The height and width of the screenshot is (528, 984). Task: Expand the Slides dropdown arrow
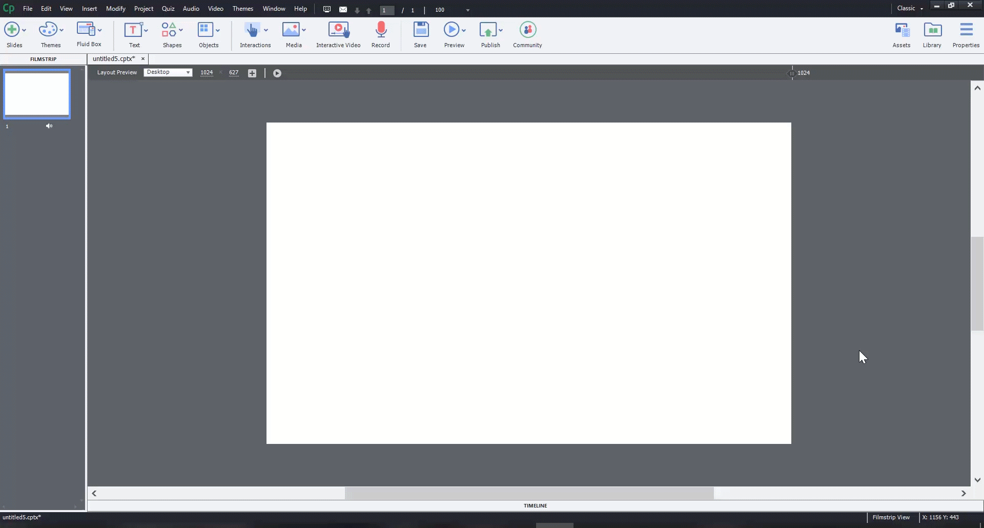pos(24,30)
